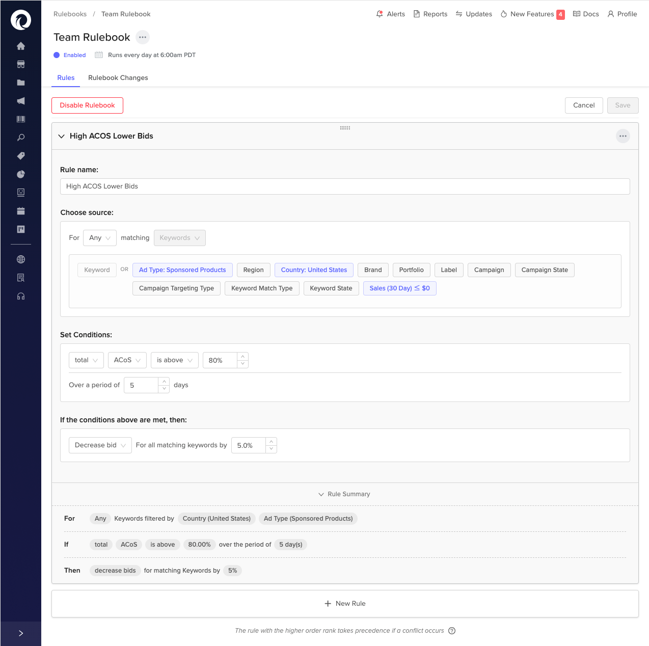Image resolution: width=649 pixels, height=646 pixels.
Task: Open the is above comparator dropdown
Action: click(175, 360)
